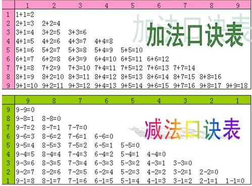Click the 1-1=0 cell

235,181
